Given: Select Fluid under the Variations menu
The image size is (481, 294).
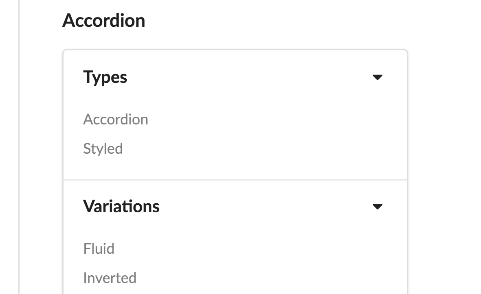Looking at the screenshot, I should (x=98, y=248).
